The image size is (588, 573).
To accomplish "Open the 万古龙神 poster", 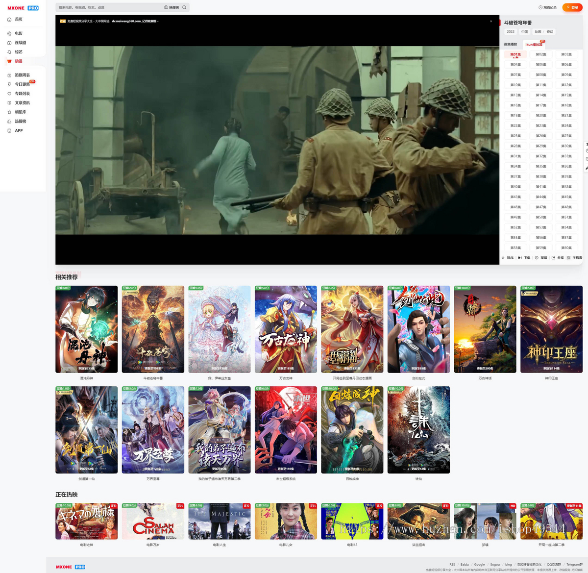I will point(286,329).
